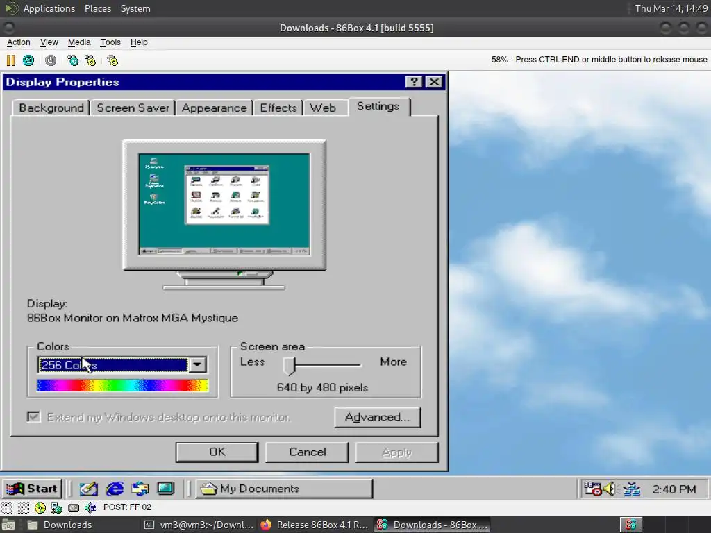Click the greyed-out Apply button

(396, 452)
